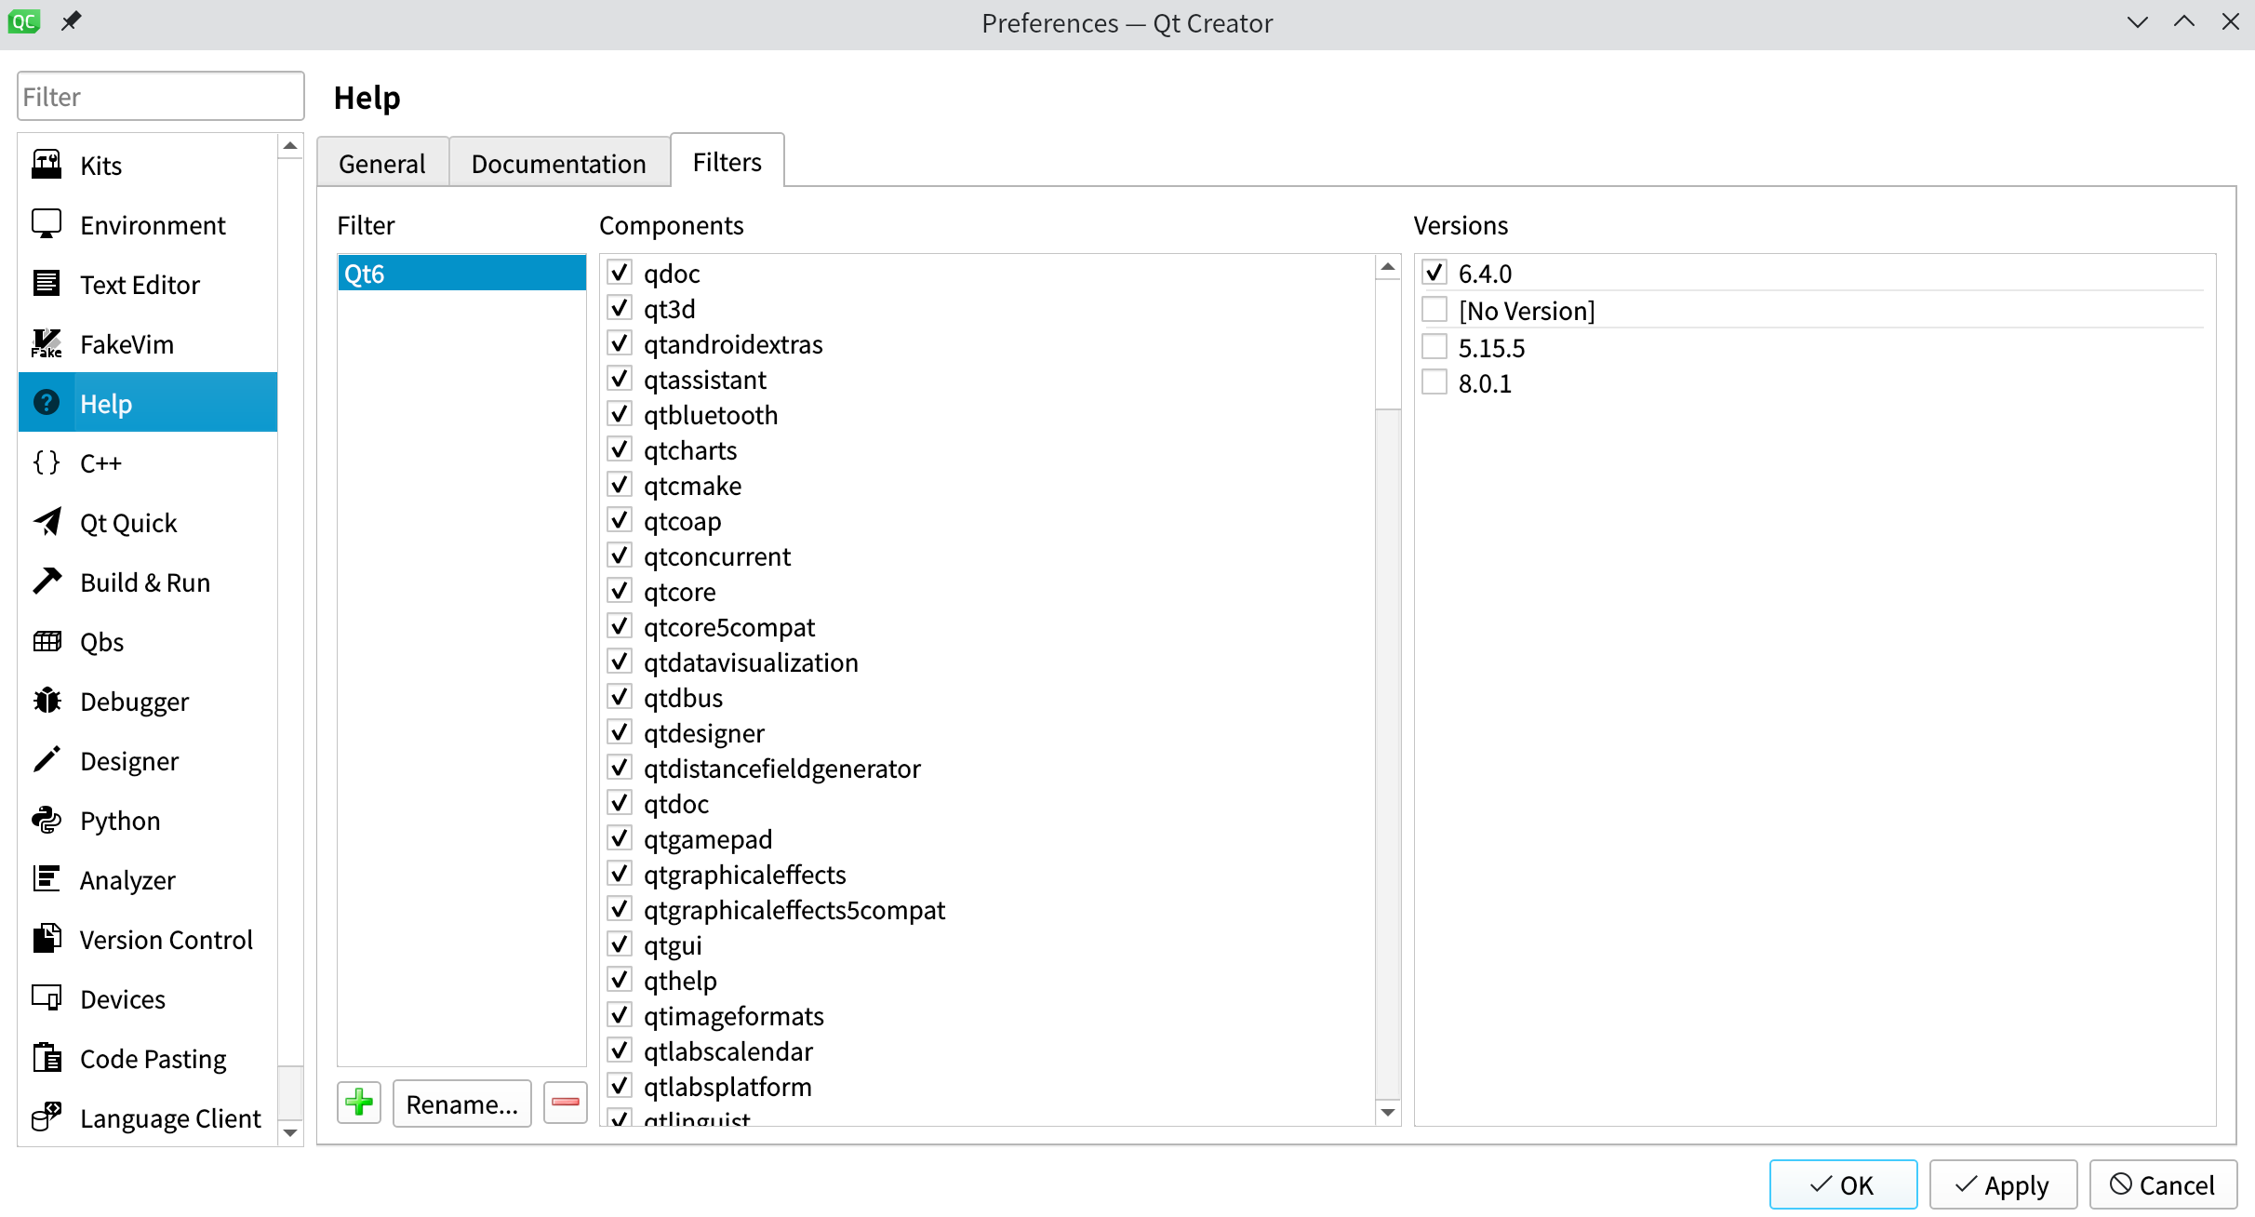Viewport: 2255px width, 1217px height.
Task: Click the category list scroll up arrow
Action: pyautogui.click(x=290, y=146)
